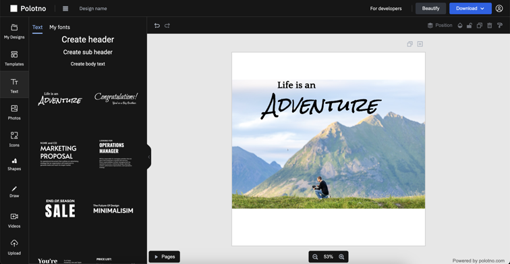Click the Undo arrow

157,26
